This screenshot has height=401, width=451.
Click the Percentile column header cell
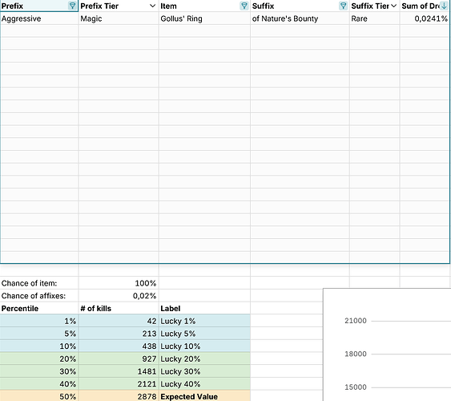39,309
